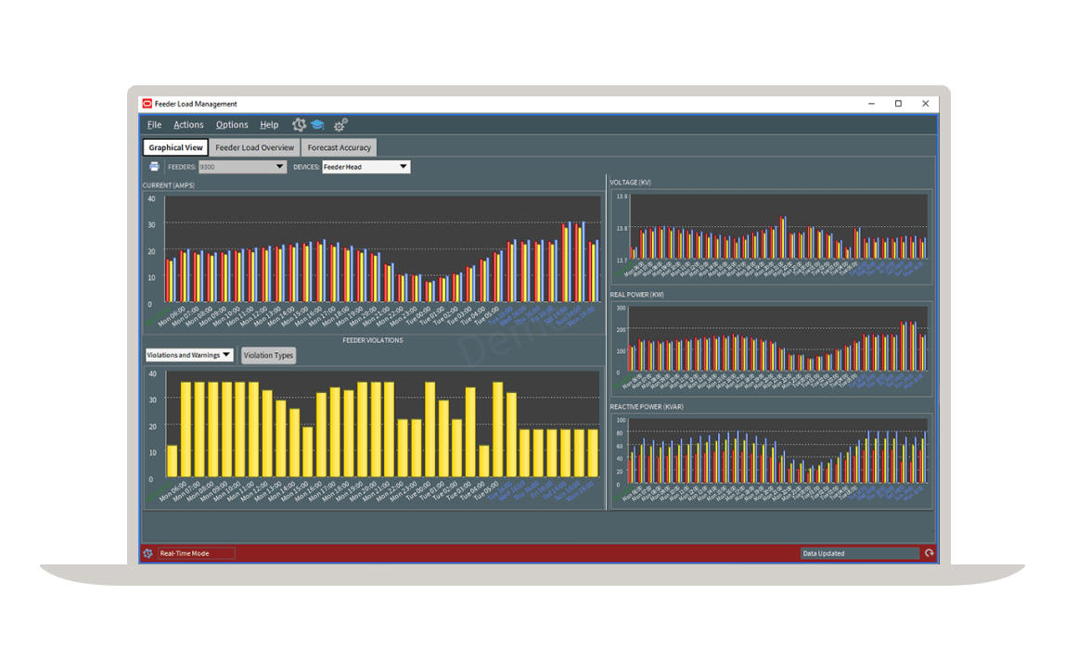1065x671 pixels.
Task: Click the VOLTAGE (KV) chart title
Action: click(x=630, y=183)
